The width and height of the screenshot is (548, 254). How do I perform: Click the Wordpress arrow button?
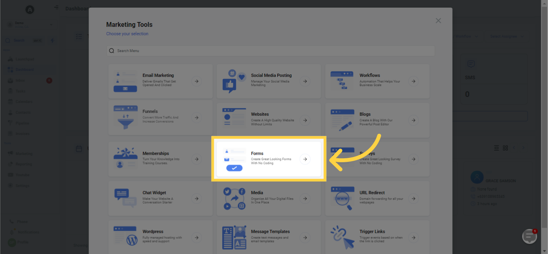pos(197,238)
